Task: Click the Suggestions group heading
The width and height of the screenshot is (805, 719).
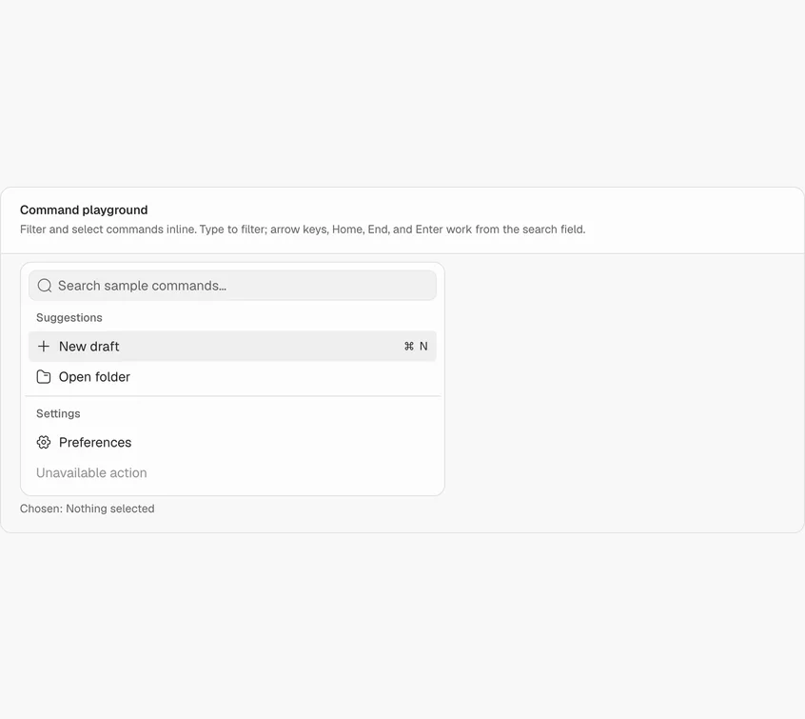Action: coord(69,318)
